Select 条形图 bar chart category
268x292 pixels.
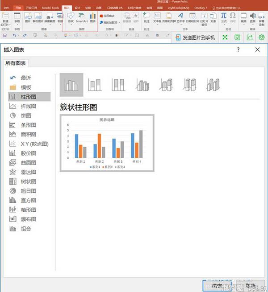point(29,125)
